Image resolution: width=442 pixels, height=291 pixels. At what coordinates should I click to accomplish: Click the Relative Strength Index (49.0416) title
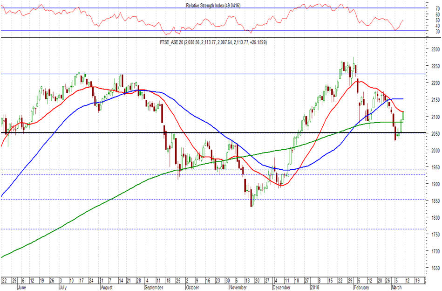213,5
